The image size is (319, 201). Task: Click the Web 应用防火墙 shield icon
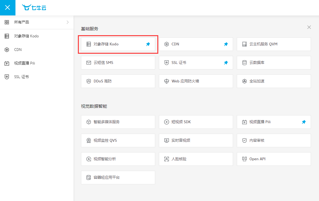[x=167, y=81]
